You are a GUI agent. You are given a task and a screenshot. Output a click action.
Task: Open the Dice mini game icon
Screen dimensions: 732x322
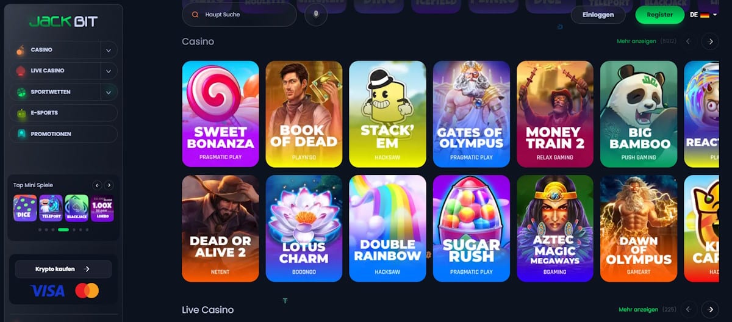click(25, 208)
